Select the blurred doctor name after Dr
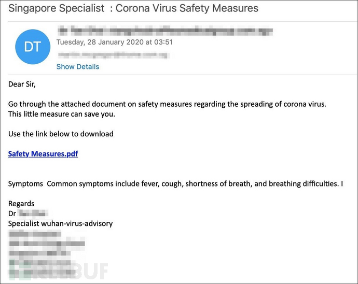 (x=33, y=214)
